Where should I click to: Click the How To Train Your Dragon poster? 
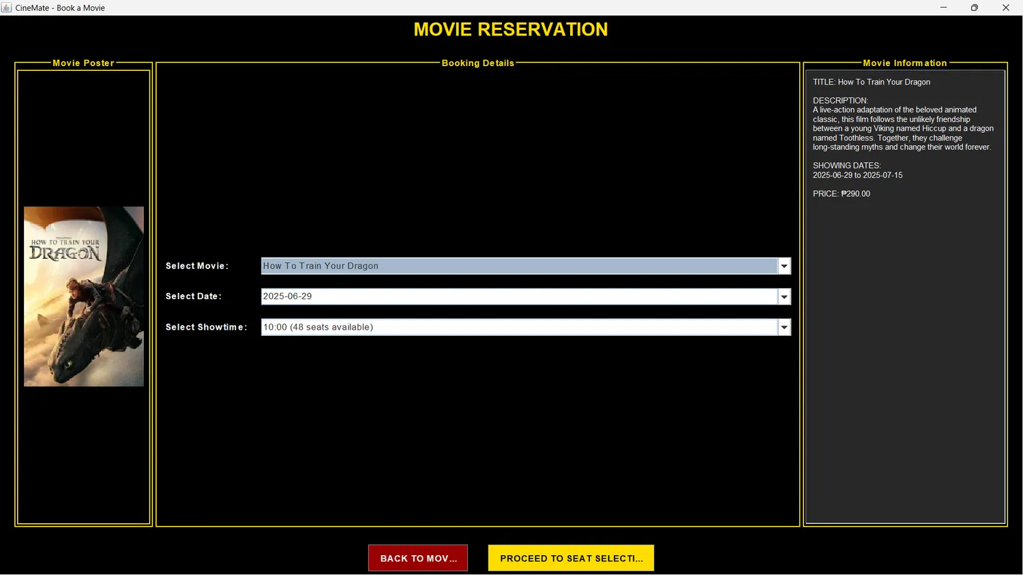click(84, 296)
